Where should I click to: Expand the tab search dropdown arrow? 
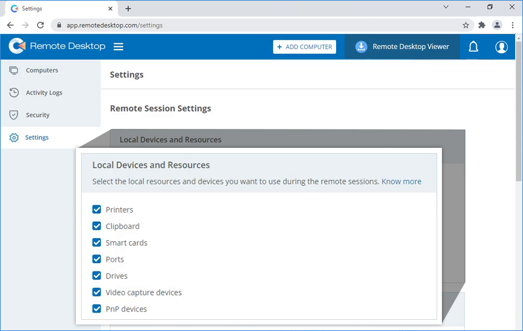point(446,7)
